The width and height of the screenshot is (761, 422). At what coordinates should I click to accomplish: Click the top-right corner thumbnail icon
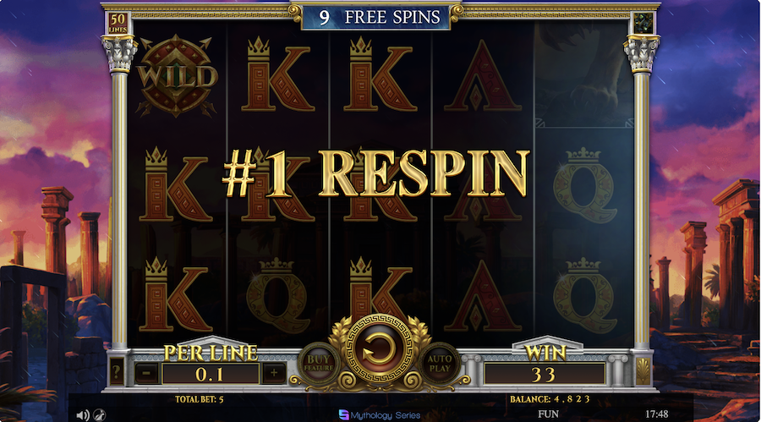point(643,24)
